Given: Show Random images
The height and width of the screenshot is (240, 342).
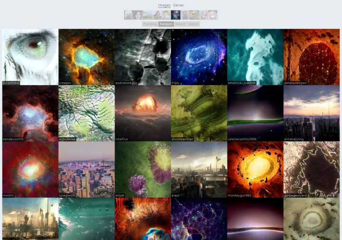Looking at the screenshot, I should 166,24.
